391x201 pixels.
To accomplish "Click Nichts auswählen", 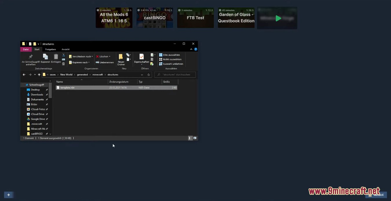I will (x=170, y=59).
